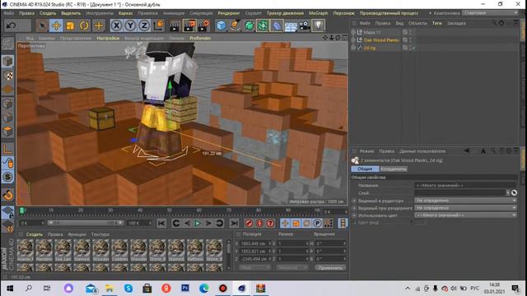Activate the Scale tool

pos(70,25)
